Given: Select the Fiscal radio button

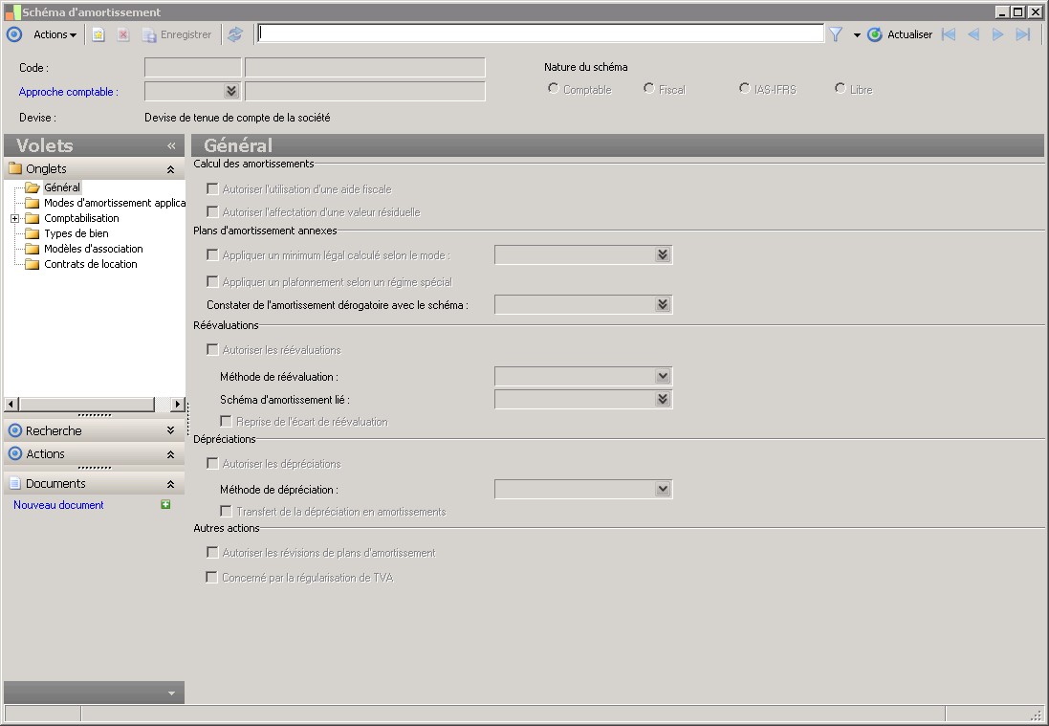Looking at the screenshot, I should coord(649,88).
